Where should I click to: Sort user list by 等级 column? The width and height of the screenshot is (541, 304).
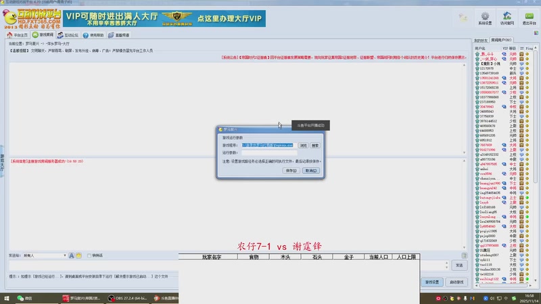(x=513, y=49)
